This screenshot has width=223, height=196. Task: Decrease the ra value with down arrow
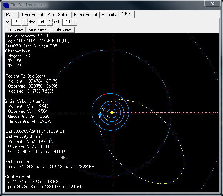point(25,24)
